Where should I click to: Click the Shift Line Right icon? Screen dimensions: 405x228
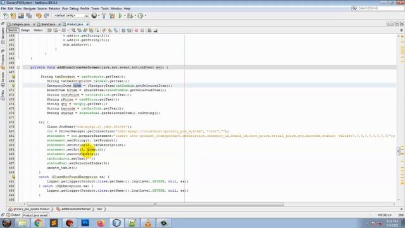coord(129,30)
